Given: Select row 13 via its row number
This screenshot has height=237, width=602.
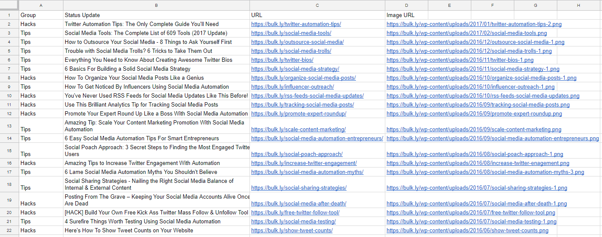Looking at the screenshot, I should point(9,126).
